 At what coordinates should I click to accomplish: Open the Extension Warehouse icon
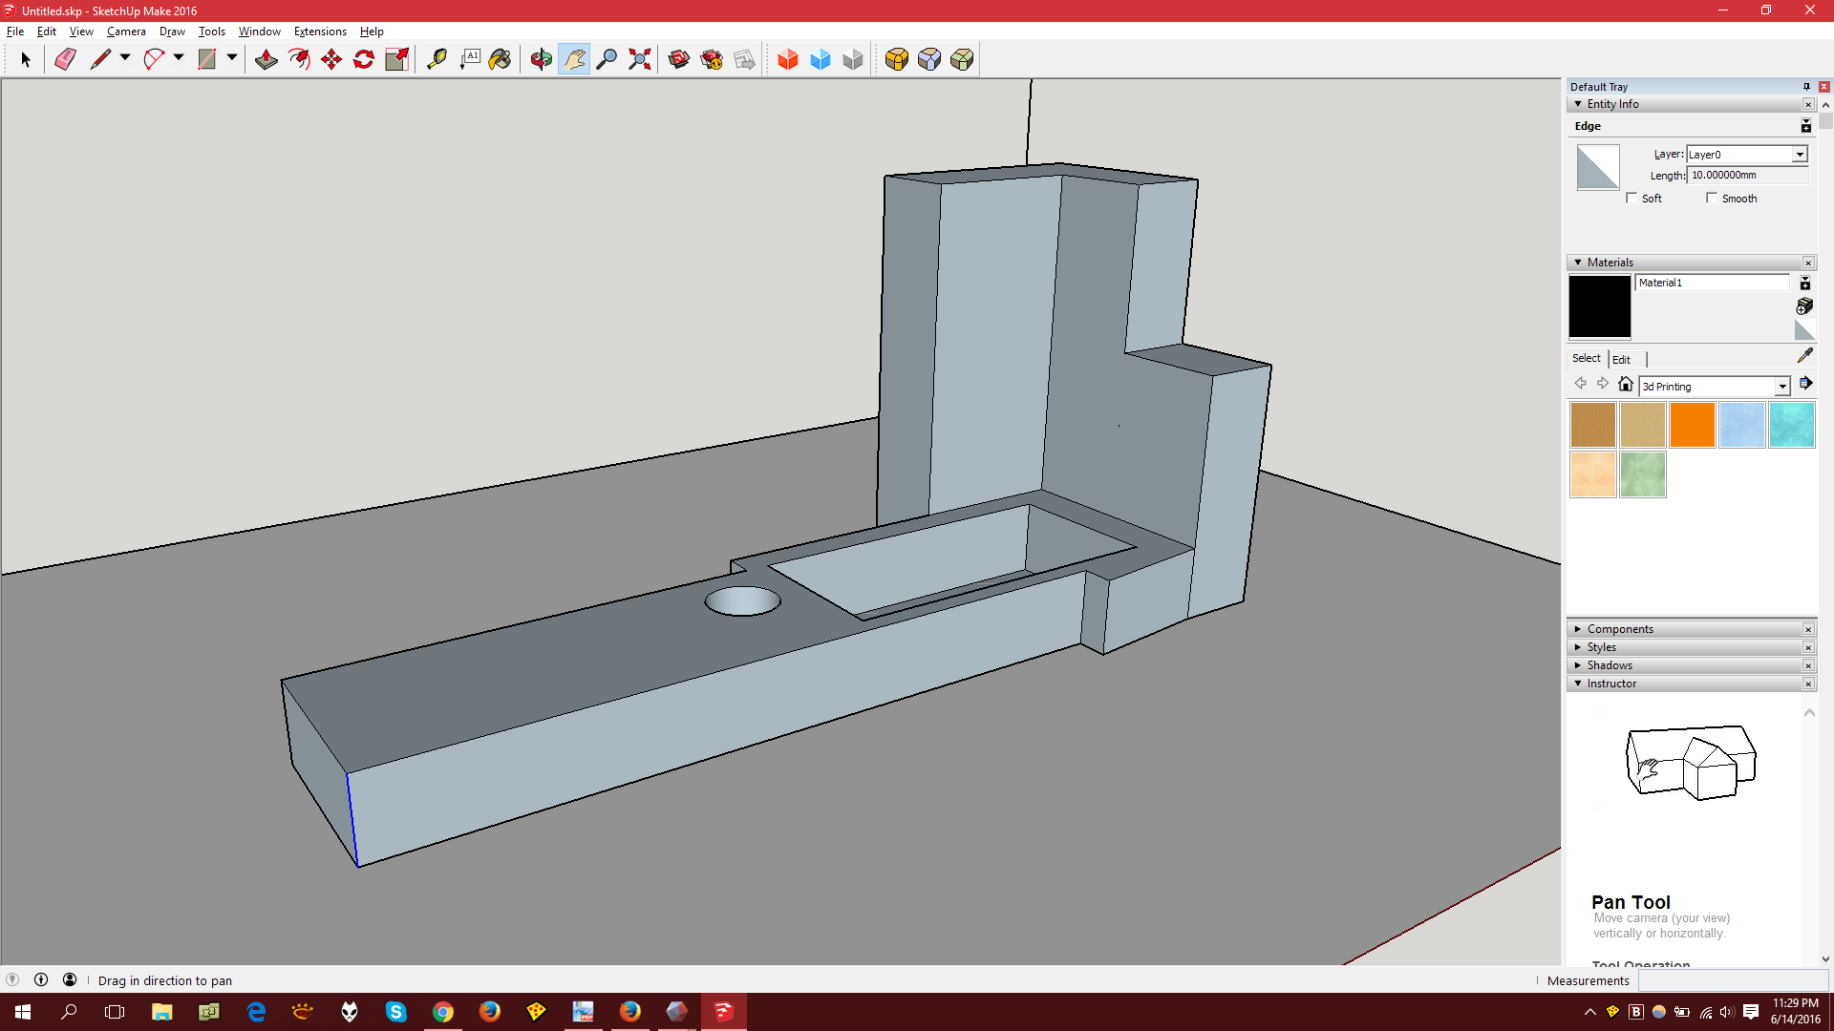[x=712, y=59]
